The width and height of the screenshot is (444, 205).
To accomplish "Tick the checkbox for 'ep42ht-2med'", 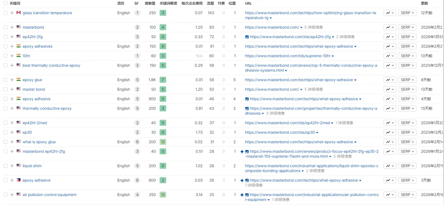I will [5, 123].
